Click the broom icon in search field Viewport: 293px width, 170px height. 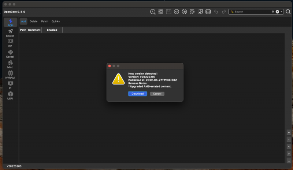tap(232, 12)
